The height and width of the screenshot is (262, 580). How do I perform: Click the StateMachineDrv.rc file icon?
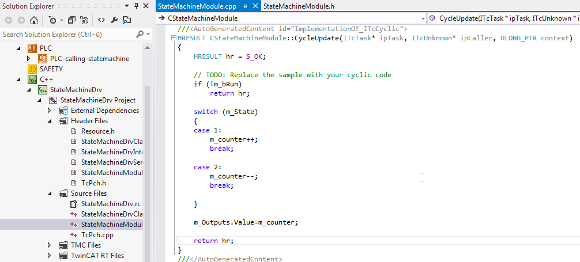point(74,204)
